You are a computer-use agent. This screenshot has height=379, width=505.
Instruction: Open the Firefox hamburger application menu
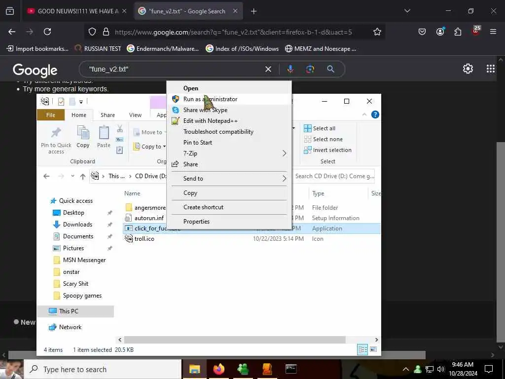493,32
